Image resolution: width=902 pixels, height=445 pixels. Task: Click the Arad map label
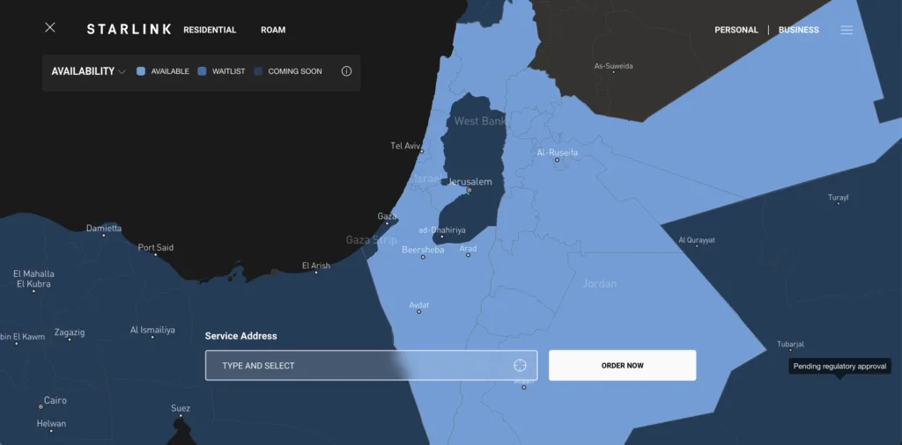[468, 248]
